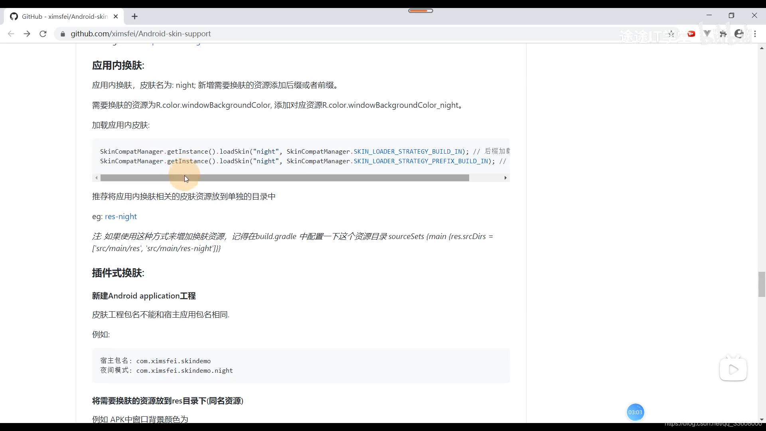This screenshot has height=431, width=766.
Task: Click SKIN_LOADER_STRATEGY_PREFIX_BUILD_IN in the code
Action: click(421, 161)
